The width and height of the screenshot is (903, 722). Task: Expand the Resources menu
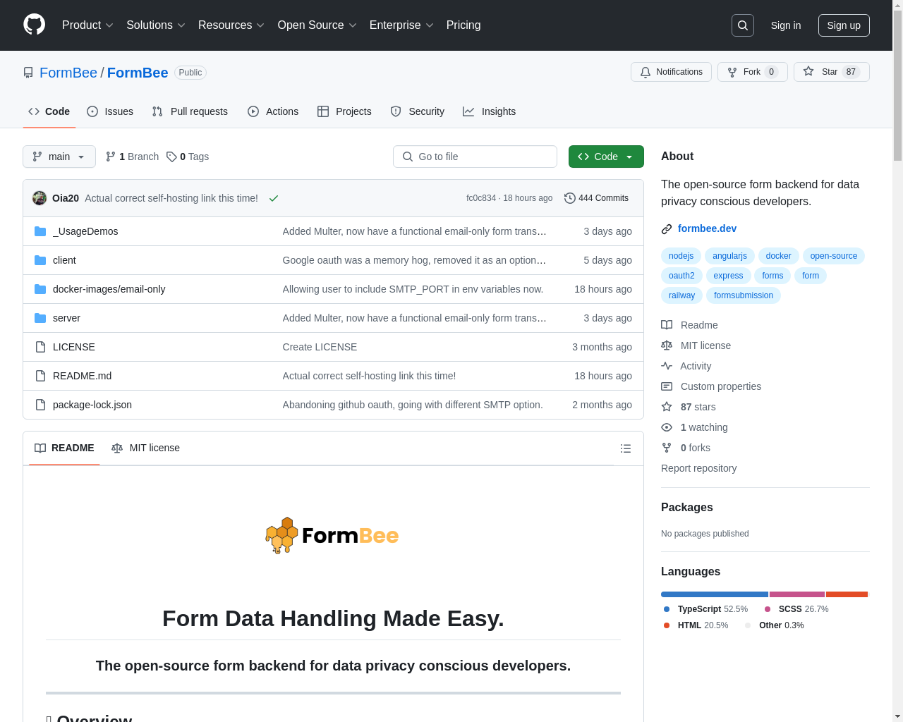tap(231, 25)
